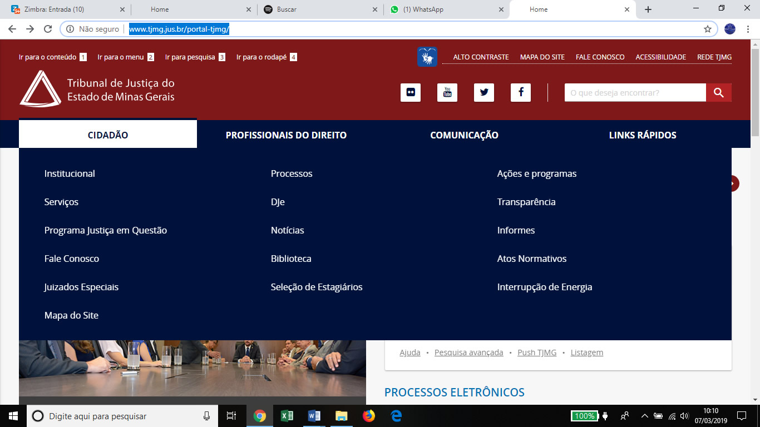
Task: Click the Facebook social icon
Action: (521, 92)
